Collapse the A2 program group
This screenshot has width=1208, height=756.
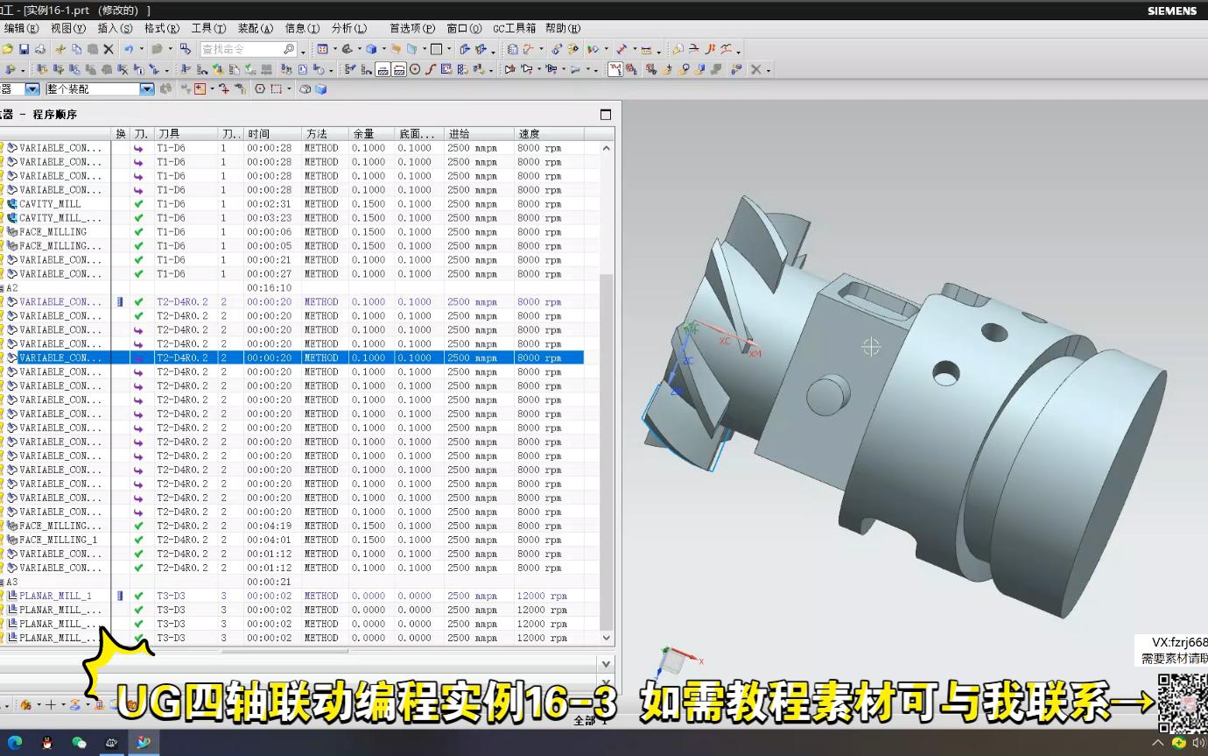2,287
